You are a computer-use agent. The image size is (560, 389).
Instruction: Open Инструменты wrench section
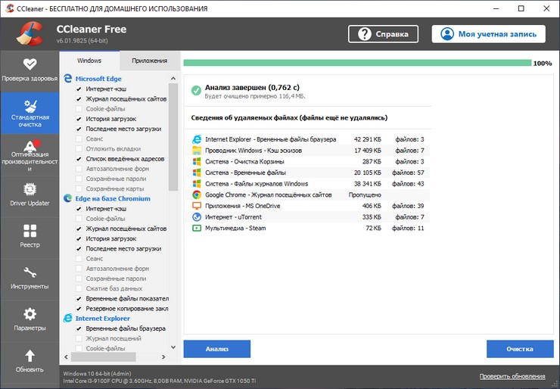tap(30, 279)
